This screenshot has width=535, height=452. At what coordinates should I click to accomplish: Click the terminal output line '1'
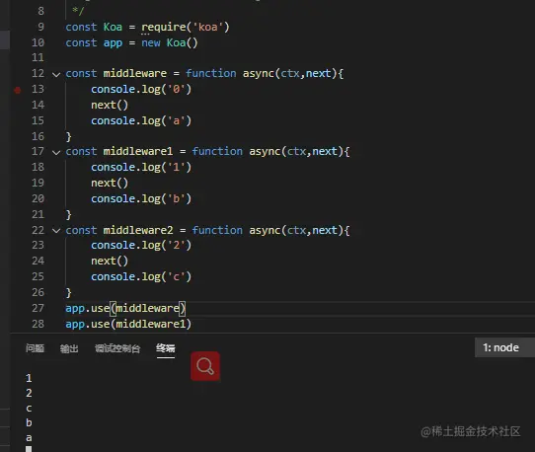(x=29, y=378)
